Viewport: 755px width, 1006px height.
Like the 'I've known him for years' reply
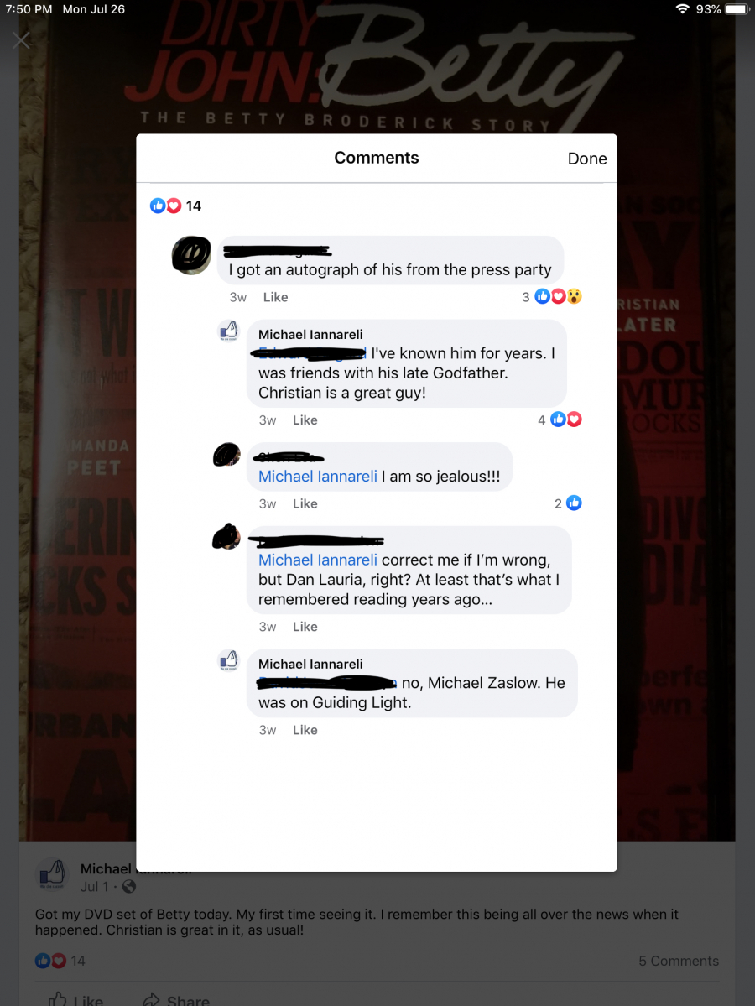click(x=305, y=420)
